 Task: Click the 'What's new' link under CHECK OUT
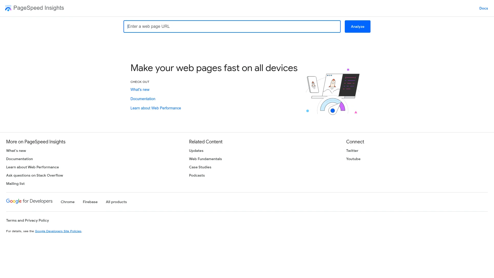[140, 90]
